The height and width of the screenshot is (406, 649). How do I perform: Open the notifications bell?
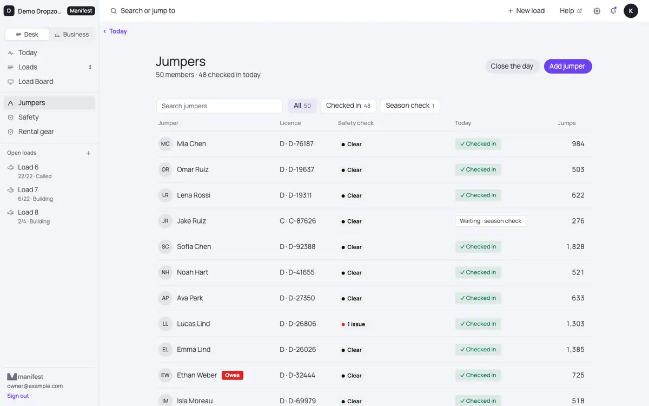pos(613,11)
